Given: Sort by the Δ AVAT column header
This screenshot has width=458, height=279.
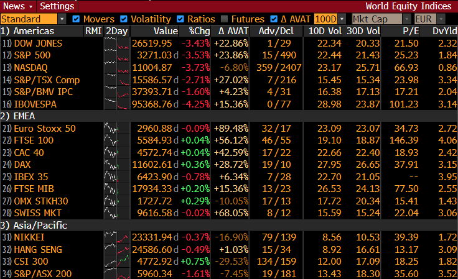Looking at the screenshot, I should tap(233, 31).
